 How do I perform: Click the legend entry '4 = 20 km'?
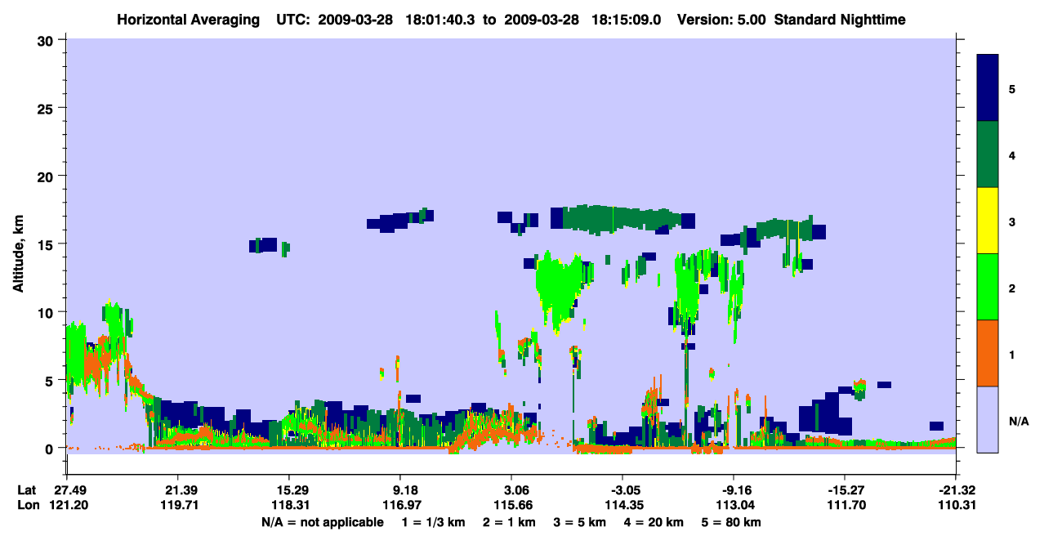coord(654,522)
